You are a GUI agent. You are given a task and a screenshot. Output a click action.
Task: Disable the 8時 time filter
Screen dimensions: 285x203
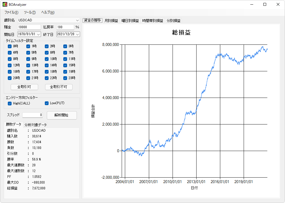(10, 59)
